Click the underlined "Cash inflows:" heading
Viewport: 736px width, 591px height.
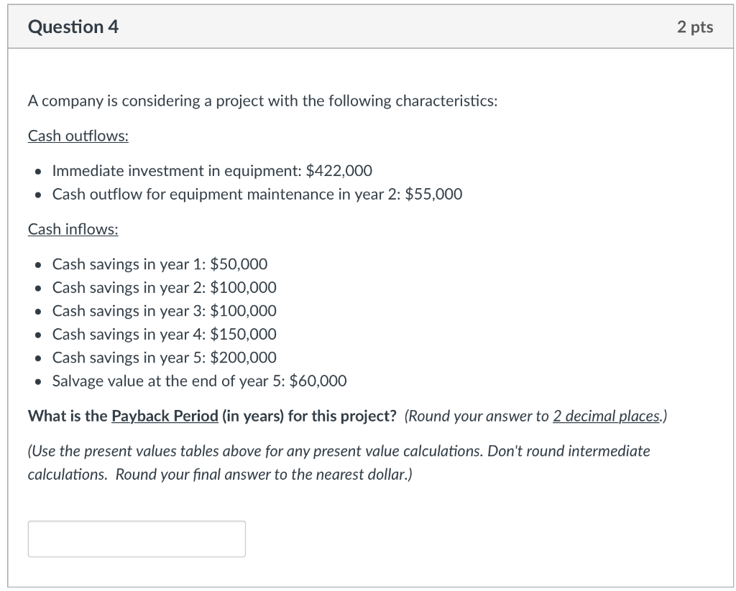(x=73, y=229)
